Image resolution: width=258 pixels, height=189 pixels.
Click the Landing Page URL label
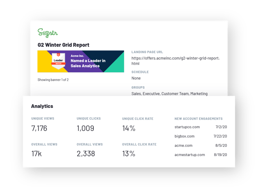click(147, 52)
